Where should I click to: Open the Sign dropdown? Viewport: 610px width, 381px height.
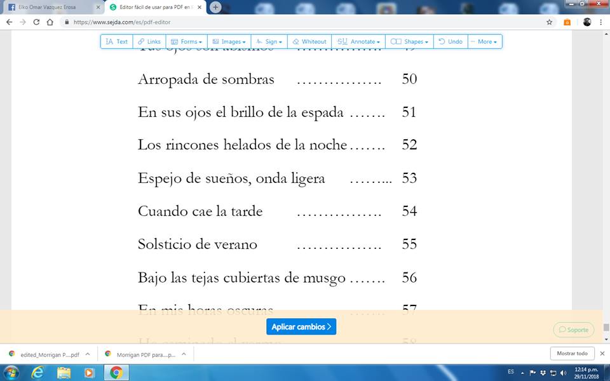(269, 41)
